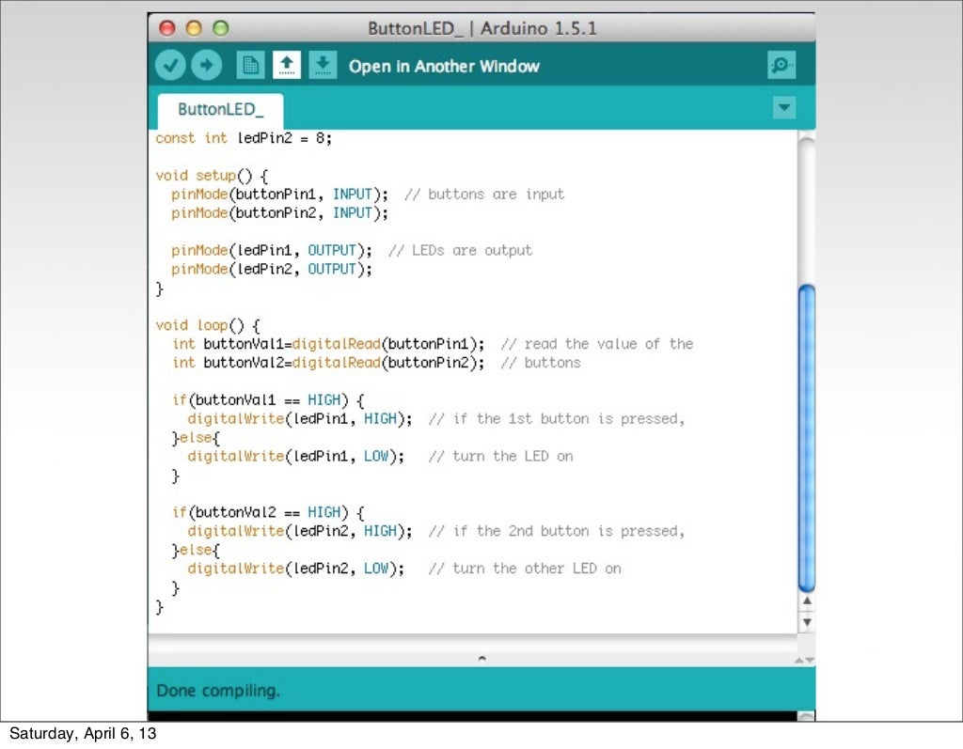Screen dimensions: 963x749
Task: Click the red close window button
Action: coord(167,28)
